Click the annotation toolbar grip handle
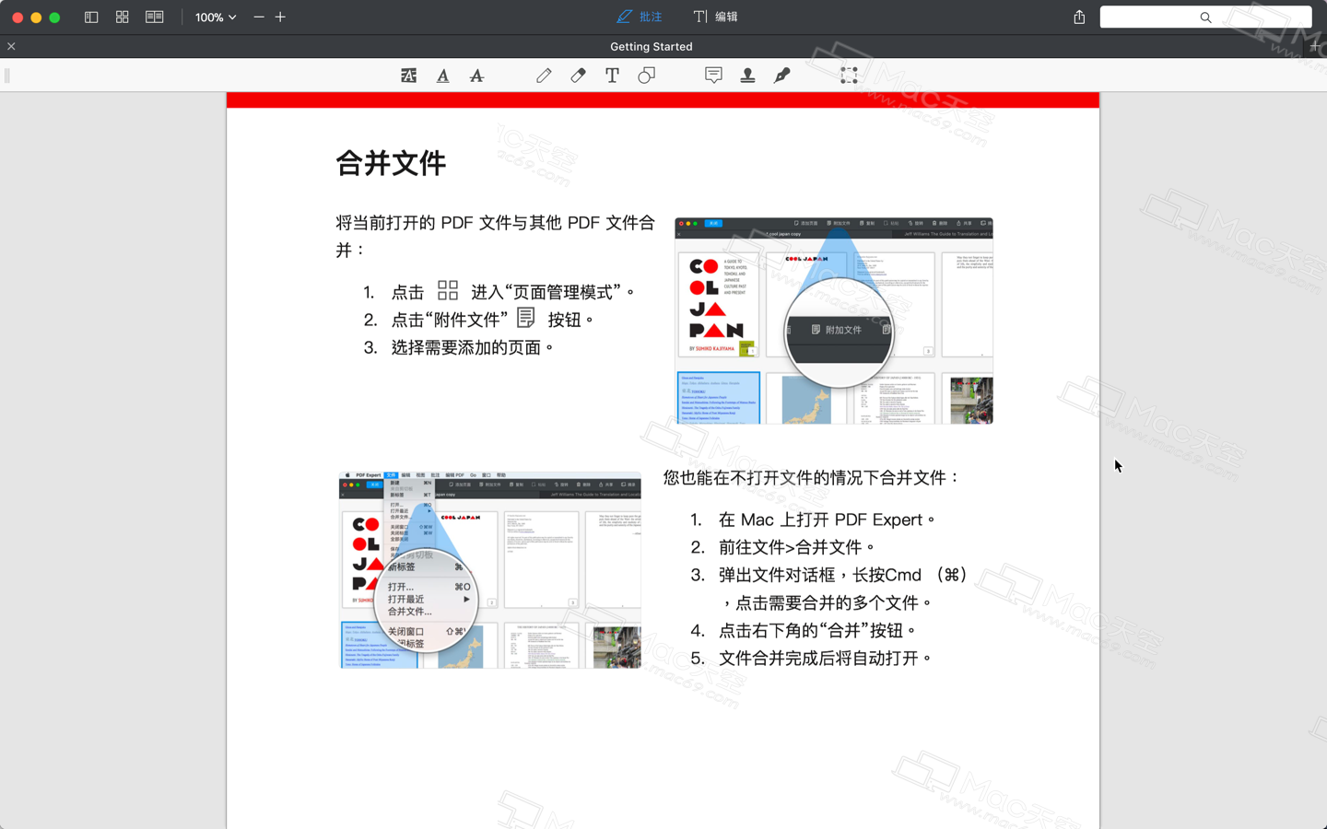This screenshot has height=829, width=1327. pyautogui.click(x=7, y=76)
